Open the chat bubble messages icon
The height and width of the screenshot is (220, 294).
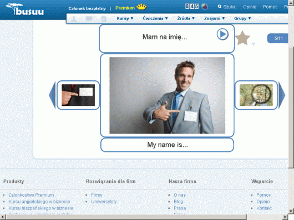(89, 18)
